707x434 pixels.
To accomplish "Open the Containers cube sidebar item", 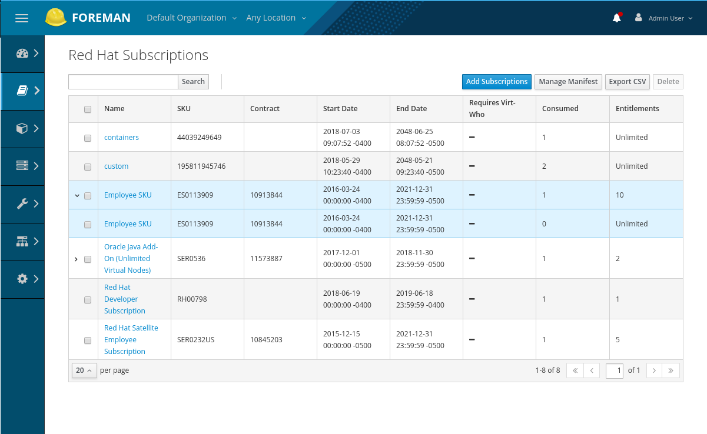I will pos(22,128).
